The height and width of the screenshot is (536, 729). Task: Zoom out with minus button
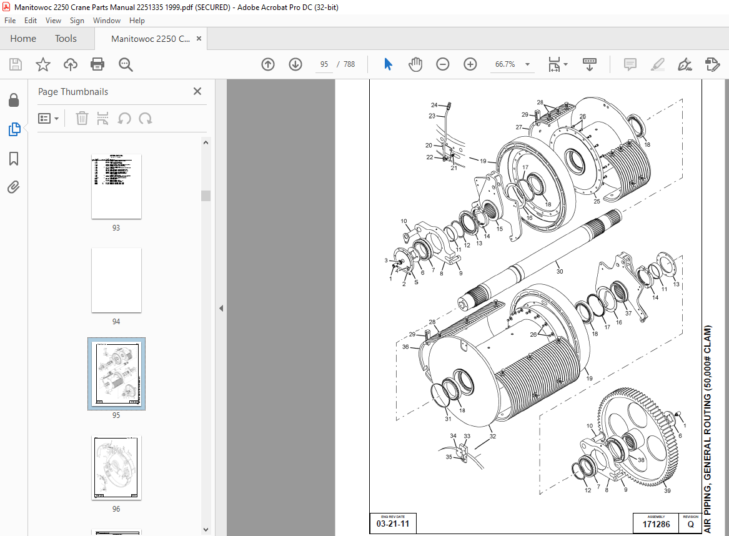click(443, 64)
